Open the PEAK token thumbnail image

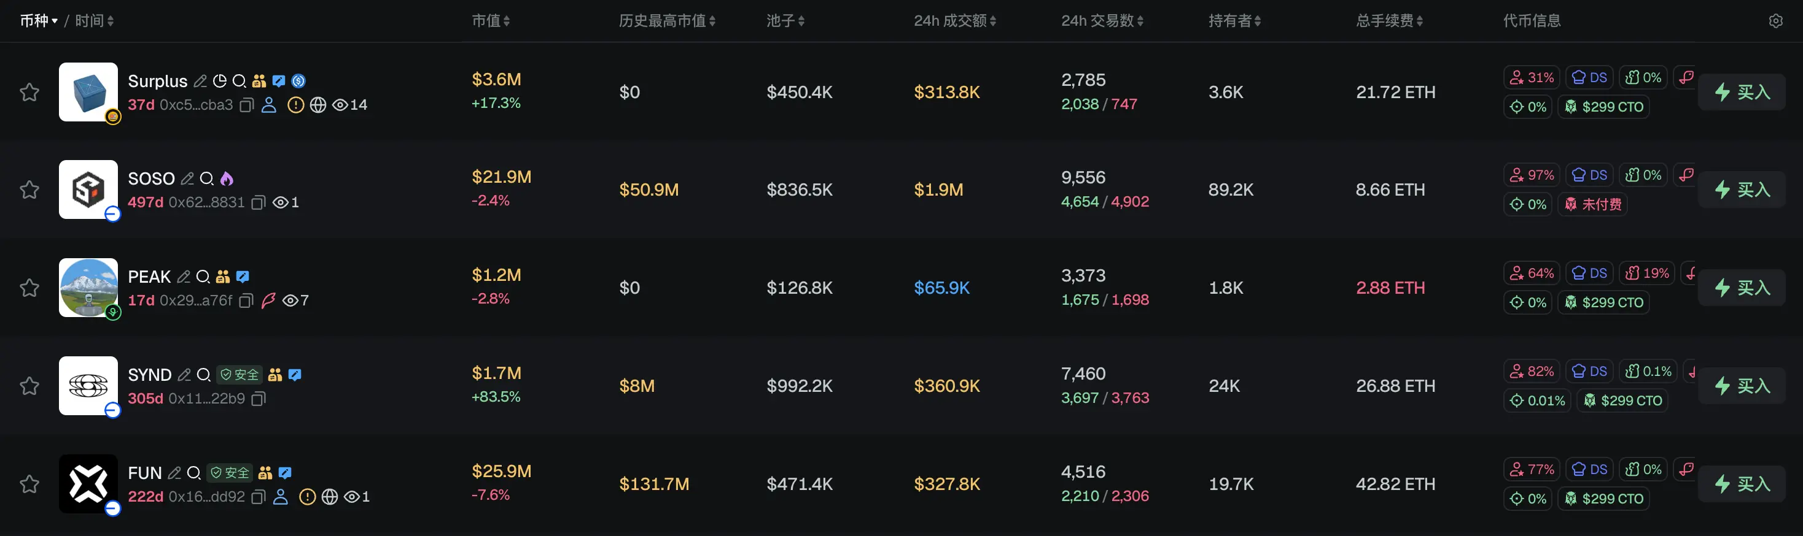coord(88,288)
